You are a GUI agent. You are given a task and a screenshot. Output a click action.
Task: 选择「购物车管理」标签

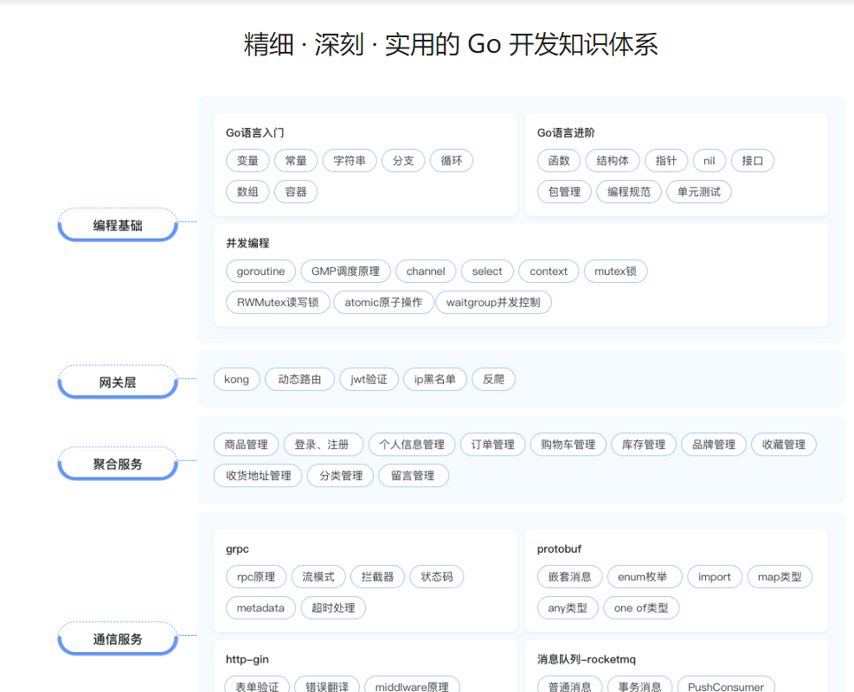point(568,444)
